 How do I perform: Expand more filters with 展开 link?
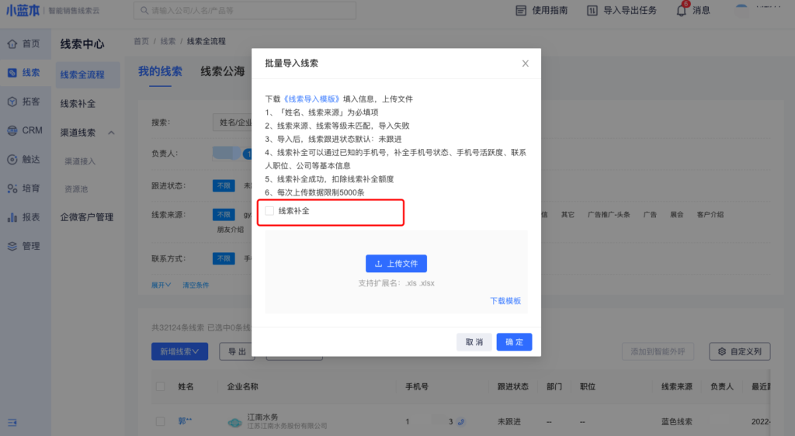[x=161, y=285]
